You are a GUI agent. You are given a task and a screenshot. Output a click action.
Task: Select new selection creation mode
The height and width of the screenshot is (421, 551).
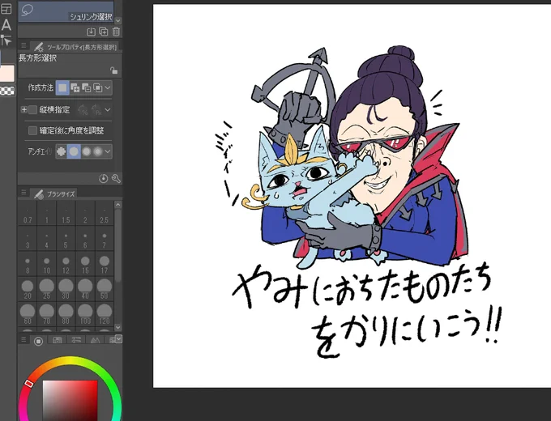(x=62, y=87)
